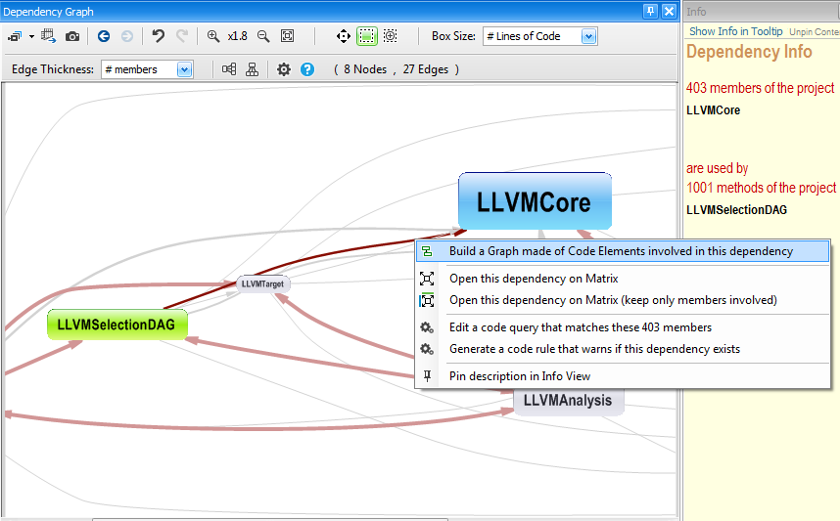The width and height of the screenshot is (840, 521).
Task: Select the pan/move four-arrow tool
Action: (344, 36)
